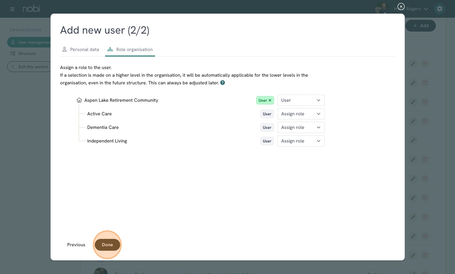Go back with the Previous button
The image size is (455, 274).
tap(76, 245)
